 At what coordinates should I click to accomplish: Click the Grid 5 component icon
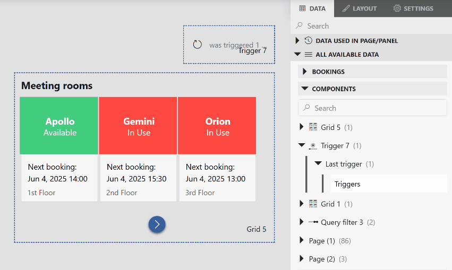(x=313, y=127)
